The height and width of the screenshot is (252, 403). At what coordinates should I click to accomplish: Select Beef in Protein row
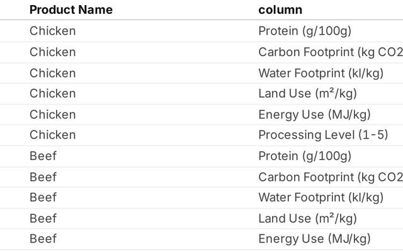(43, 156)
